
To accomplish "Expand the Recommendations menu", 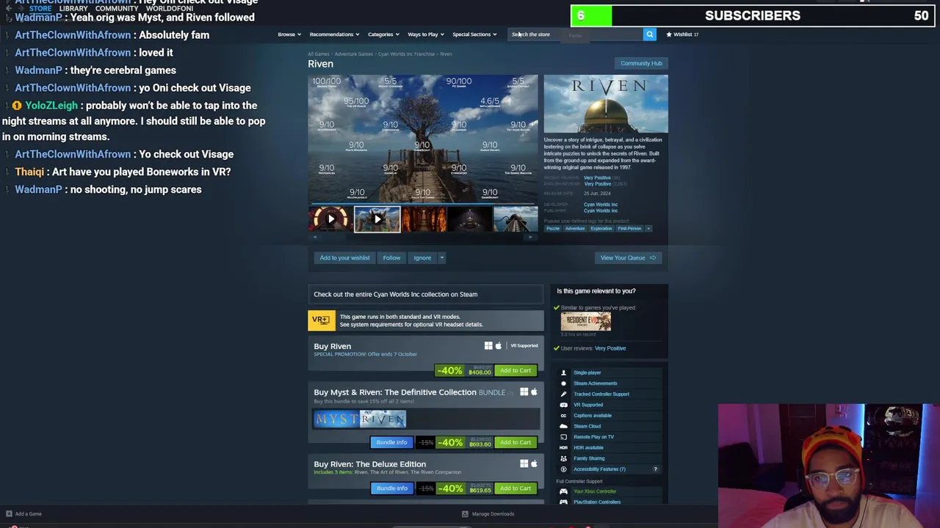I will (x=334, y=34).
